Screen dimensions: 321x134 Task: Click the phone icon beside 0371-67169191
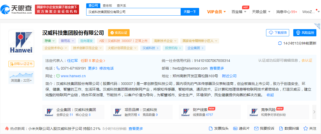pos(58,68)
